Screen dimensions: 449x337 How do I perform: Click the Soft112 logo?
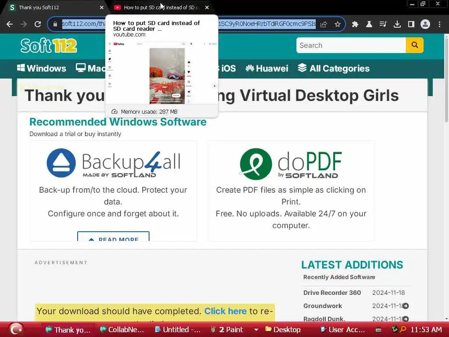[x=48, y=46]
